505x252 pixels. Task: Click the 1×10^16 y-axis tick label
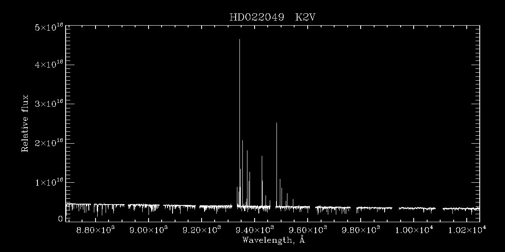pyautogui.click(x=48, y=182)
